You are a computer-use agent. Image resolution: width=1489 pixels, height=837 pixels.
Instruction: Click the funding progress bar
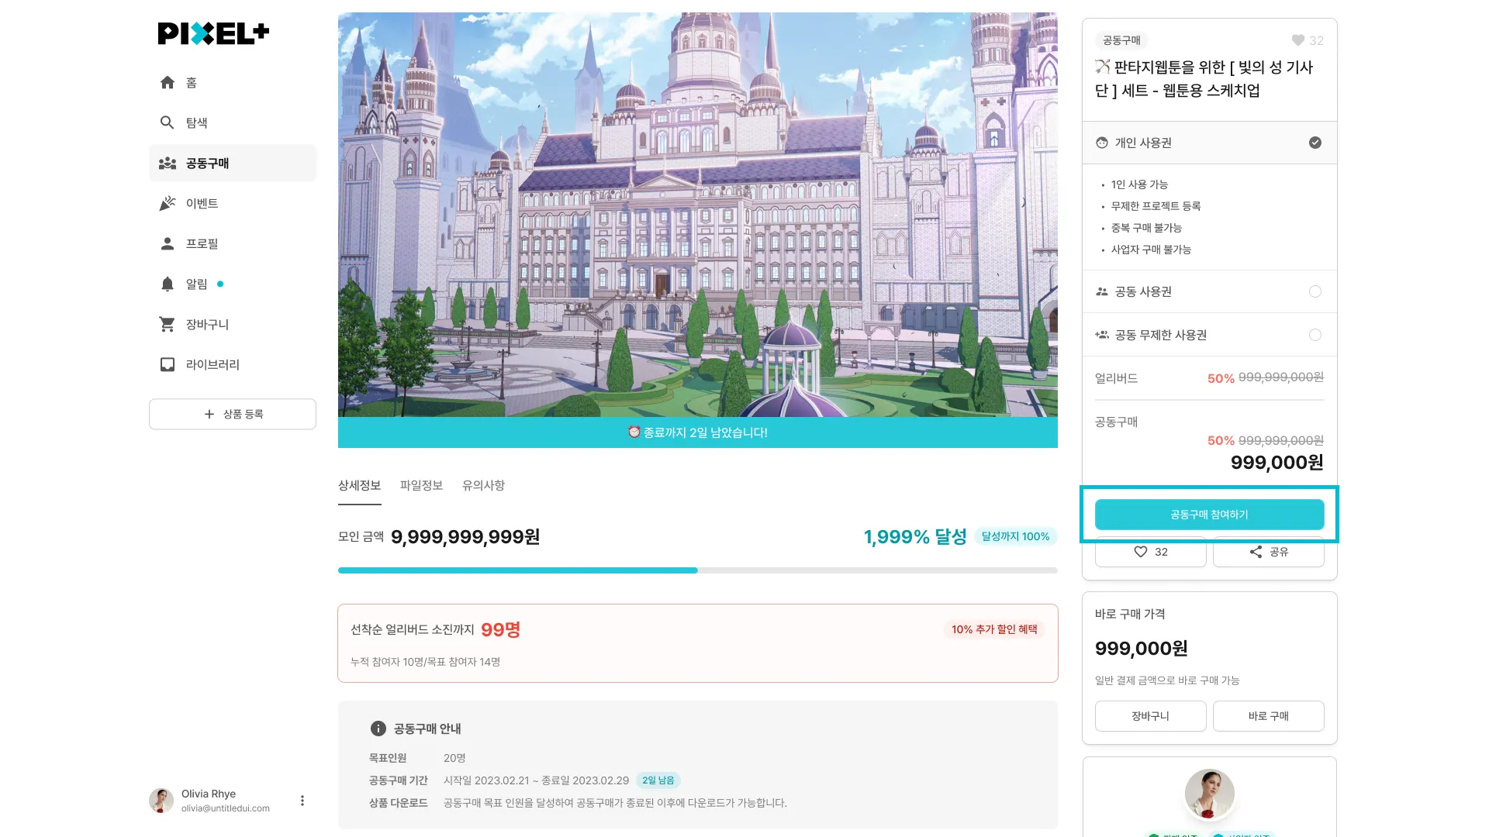click(697, 570)
